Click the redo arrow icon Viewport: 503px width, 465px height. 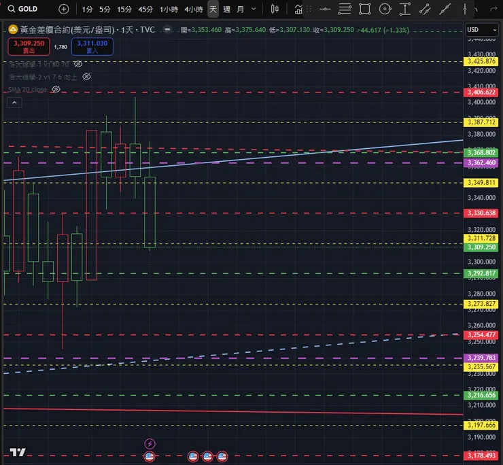tap(493, 10)
